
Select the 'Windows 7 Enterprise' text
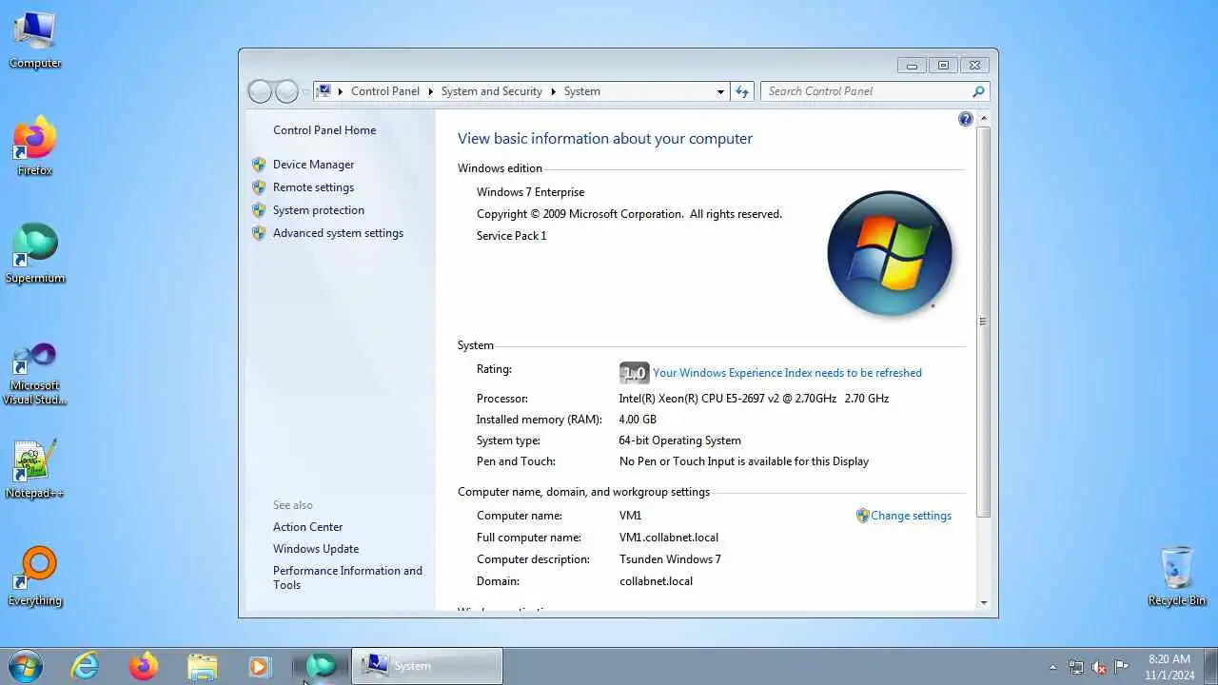[530, 192]
